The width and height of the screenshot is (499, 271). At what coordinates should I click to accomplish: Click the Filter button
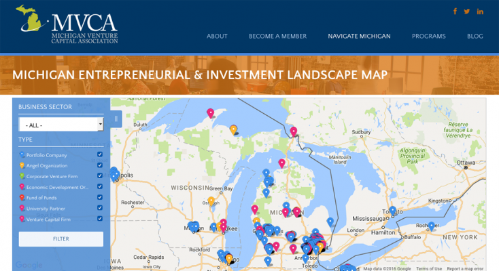(x=61, y=239)
